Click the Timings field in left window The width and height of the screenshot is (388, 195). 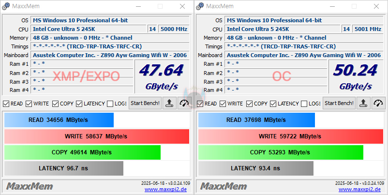pos(110,46)
